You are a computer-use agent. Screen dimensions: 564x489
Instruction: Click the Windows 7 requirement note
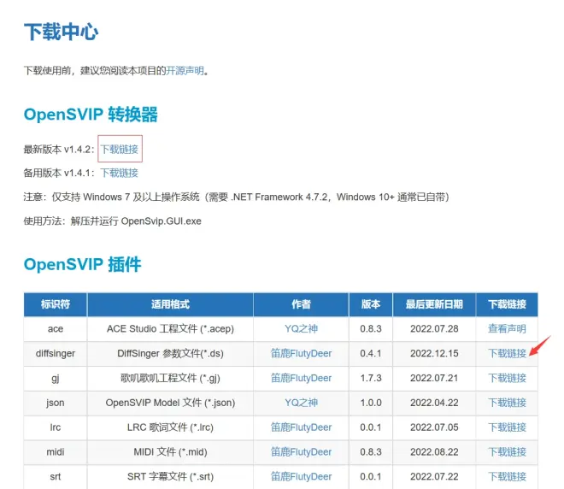click(x=237, y=197)
